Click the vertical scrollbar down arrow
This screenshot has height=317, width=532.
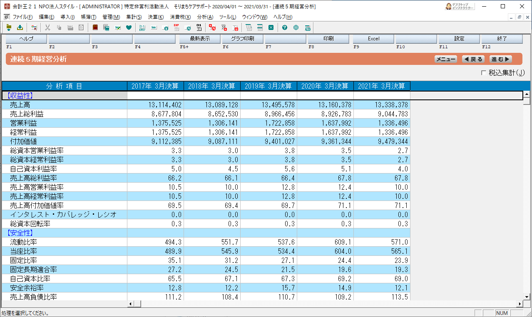(x=527, y=296)
